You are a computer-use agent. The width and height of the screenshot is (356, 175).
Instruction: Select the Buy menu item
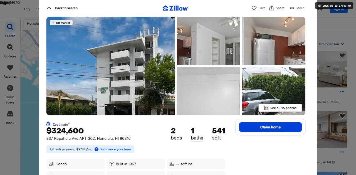pyautogui.click(x=27, y=9)
